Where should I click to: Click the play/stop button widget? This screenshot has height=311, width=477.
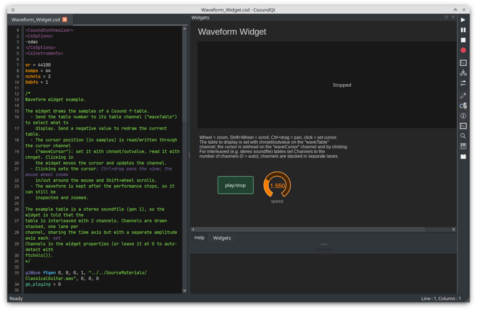click(236, 185)
